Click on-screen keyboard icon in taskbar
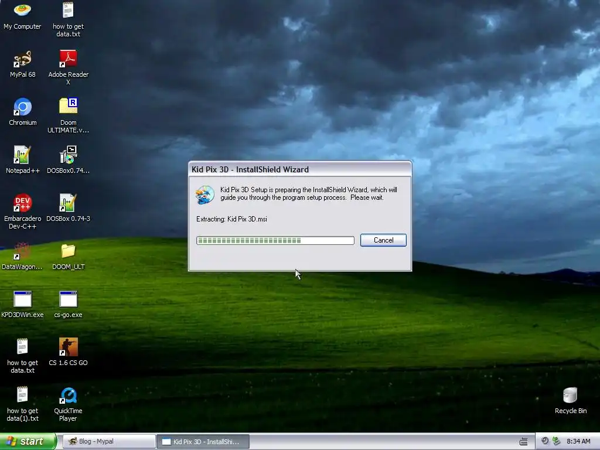This screenshot has width=600, height=450. click(523, 442)
